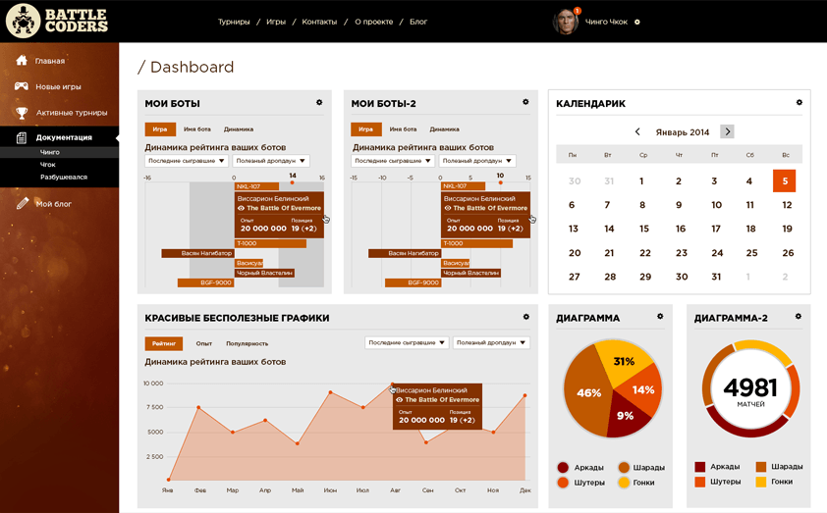Open the user avatar with notification badge
The image size is (827, 513).
point(566,22)
